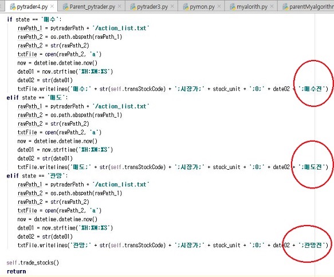Click the writelines call starting with '매도;'
This screenshot has width=334, height=277.
click(x=173, y=167)
